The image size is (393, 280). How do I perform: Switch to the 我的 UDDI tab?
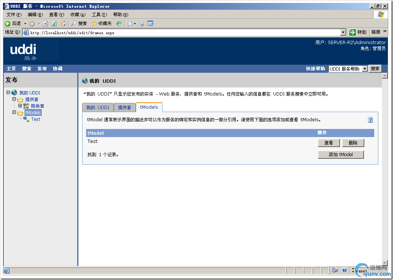click(98, 108)
